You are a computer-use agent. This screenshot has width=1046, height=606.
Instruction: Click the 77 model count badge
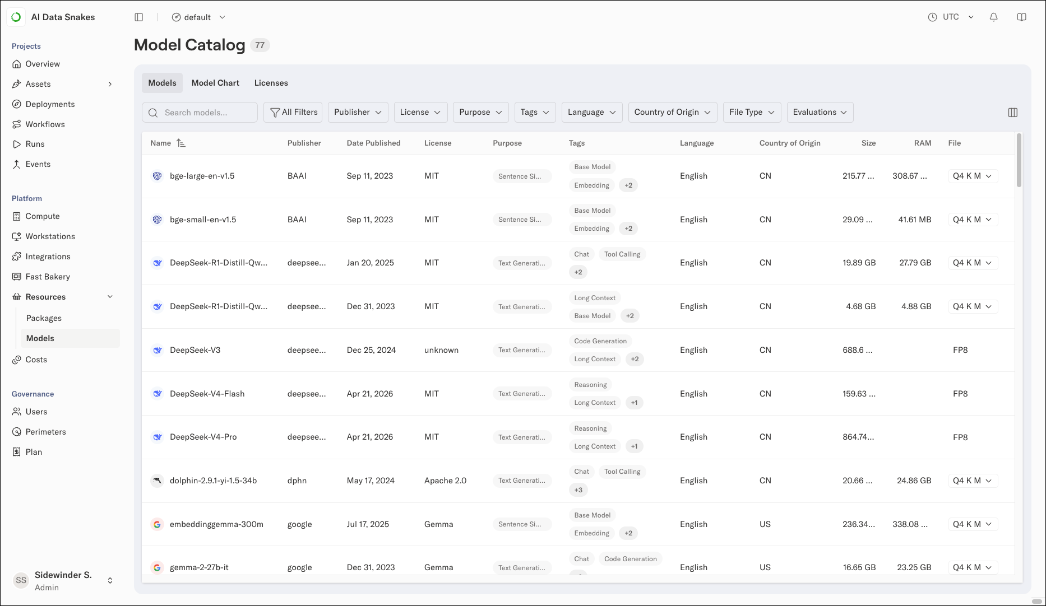pyautogui.click(x=260, y=45)
